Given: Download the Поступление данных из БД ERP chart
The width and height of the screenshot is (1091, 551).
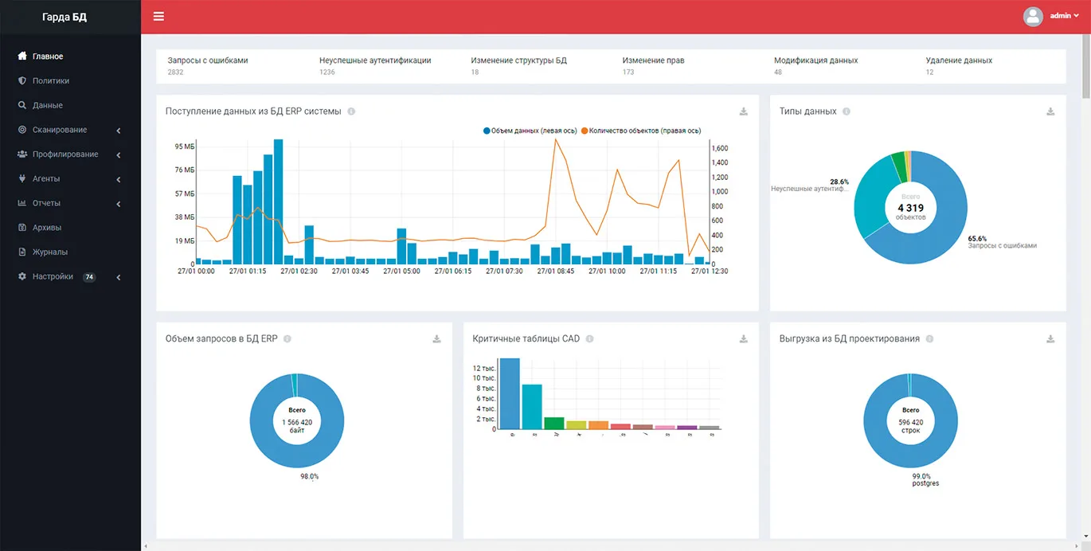Looking at the screenshot, I should [744, 111].
